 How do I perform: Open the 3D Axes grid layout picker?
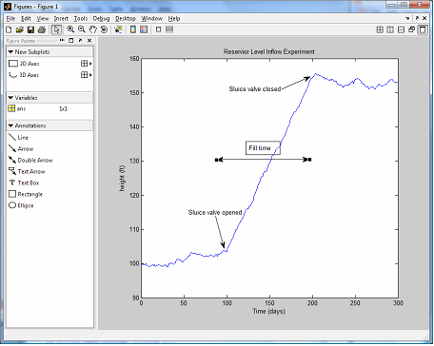pos(86,75)
